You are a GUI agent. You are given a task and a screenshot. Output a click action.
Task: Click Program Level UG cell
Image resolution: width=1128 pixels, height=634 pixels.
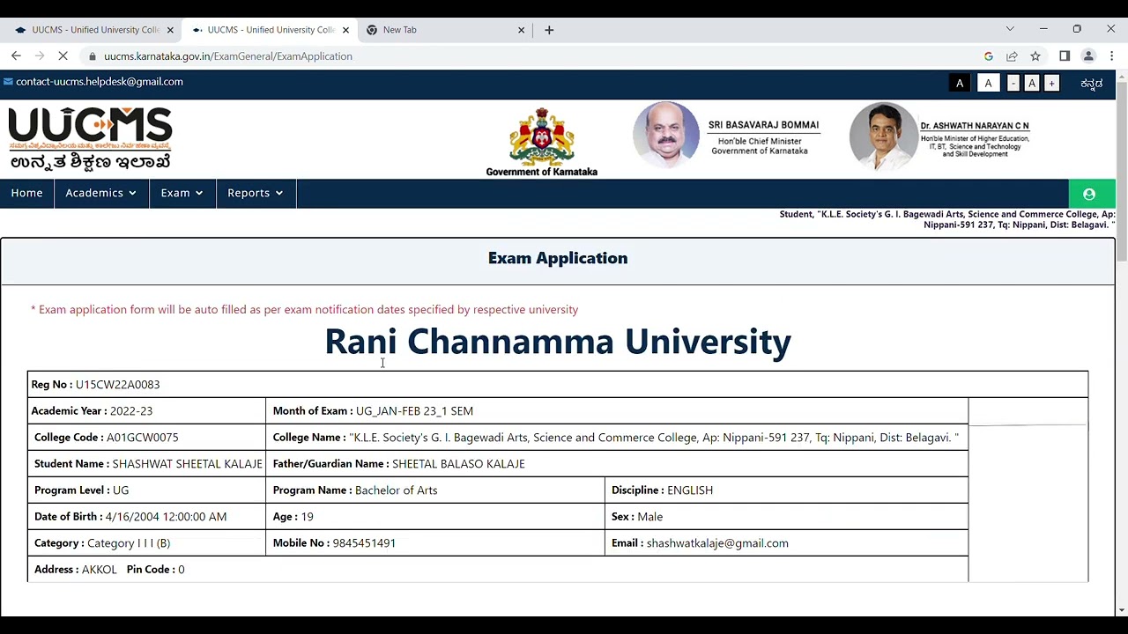[x=146, y=490]
